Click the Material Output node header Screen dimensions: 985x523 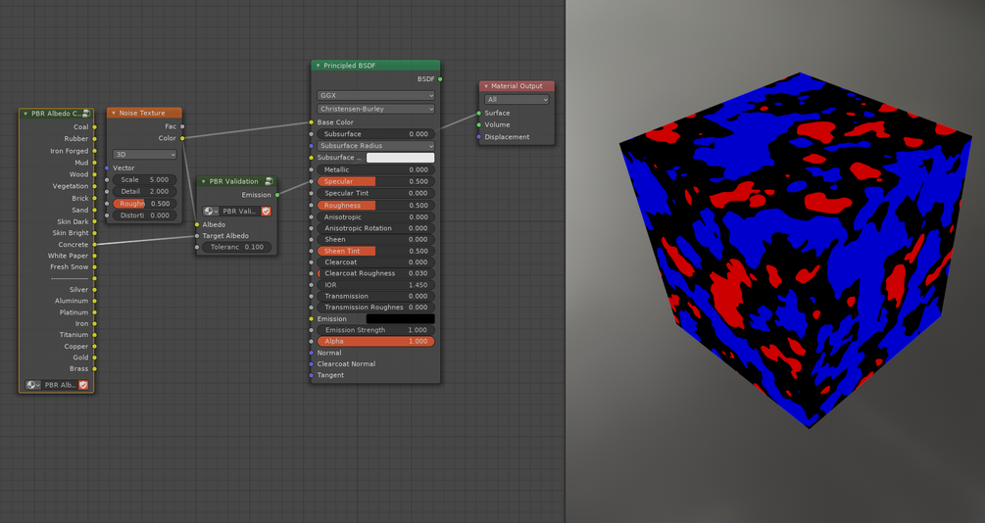517,86
